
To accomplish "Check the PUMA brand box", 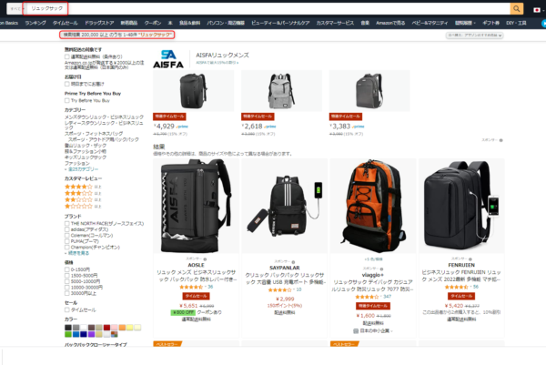I will click(66, 241).
